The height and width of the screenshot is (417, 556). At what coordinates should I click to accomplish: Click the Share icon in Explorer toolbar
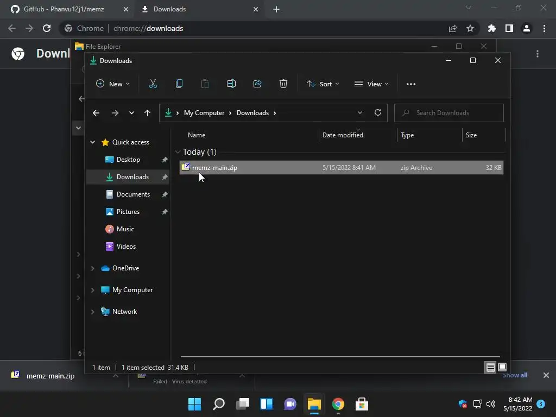tap(257, 84)
